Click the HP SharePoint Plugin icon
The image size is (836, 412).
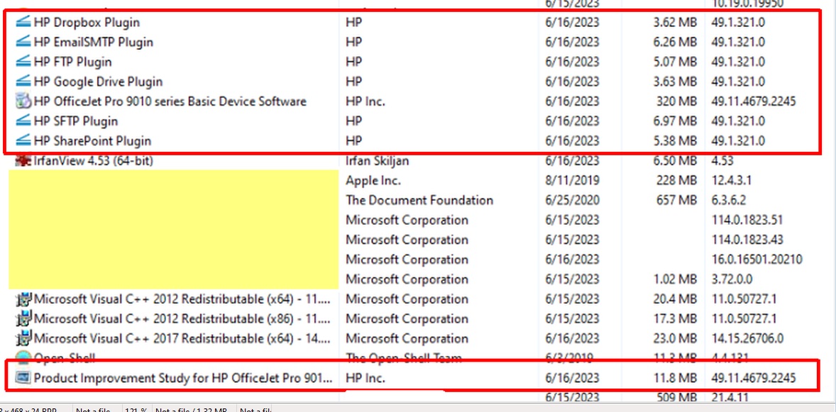(x=23, y=141)
